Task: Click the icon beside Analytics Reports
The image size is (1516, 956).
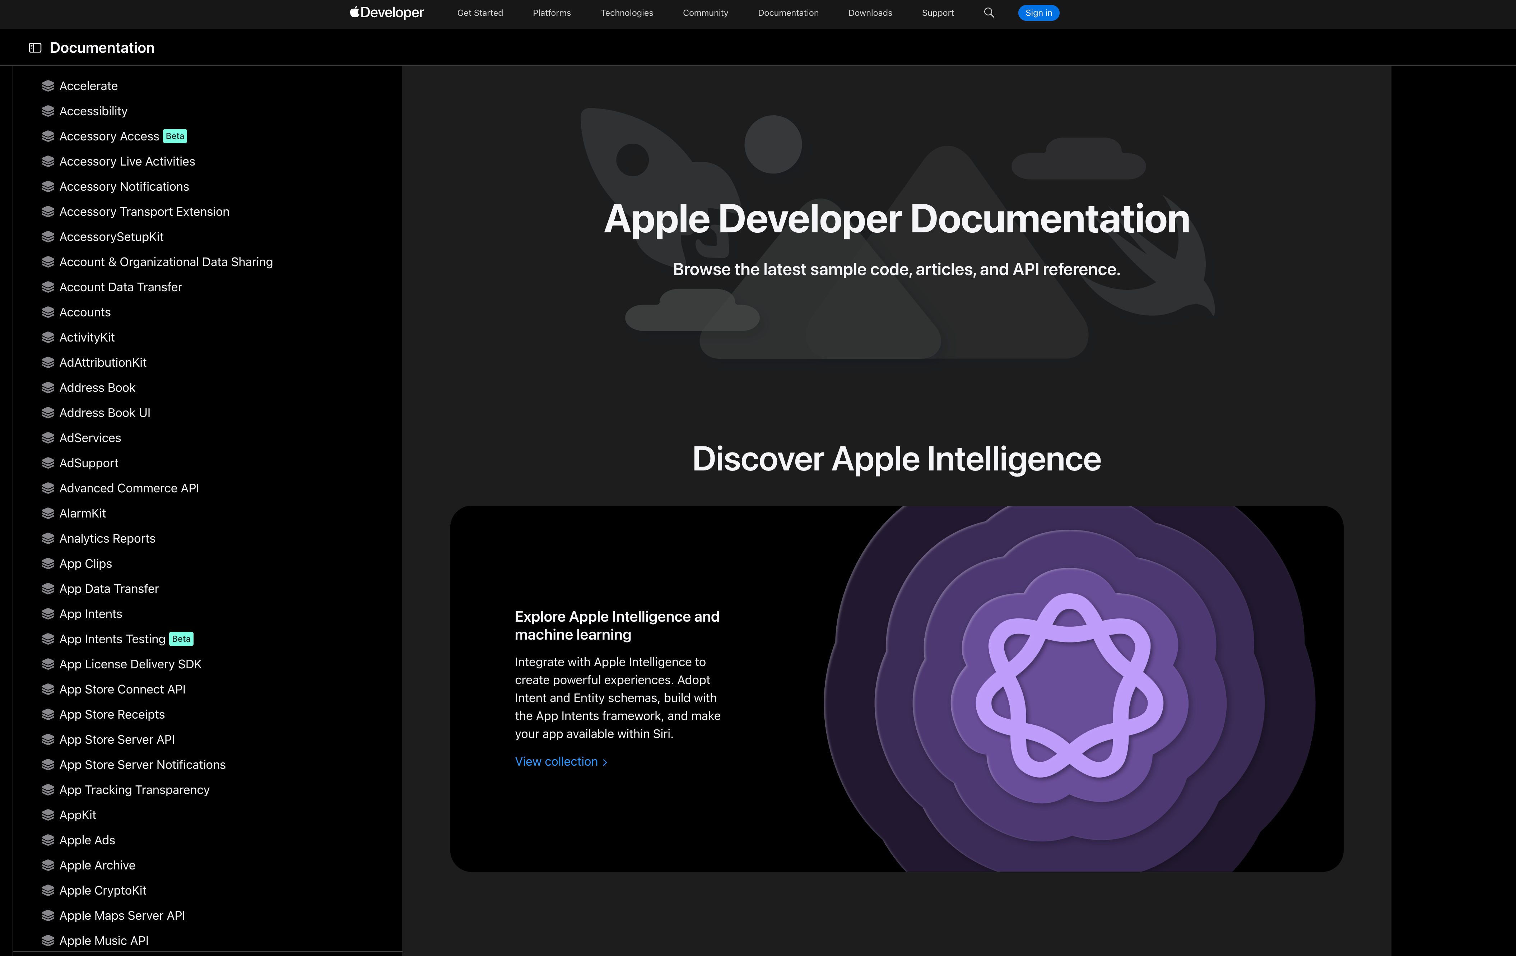Action: click(x=48, y=539)
